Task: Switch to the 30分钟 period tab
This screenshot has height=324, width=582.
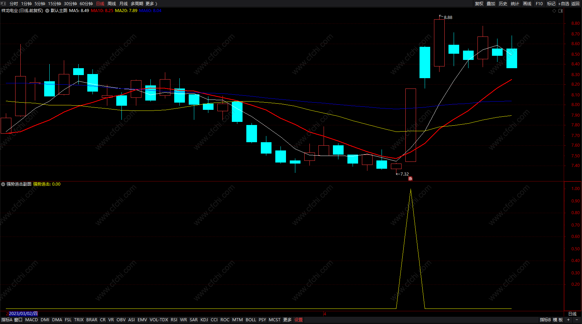Action: (70, 3)
